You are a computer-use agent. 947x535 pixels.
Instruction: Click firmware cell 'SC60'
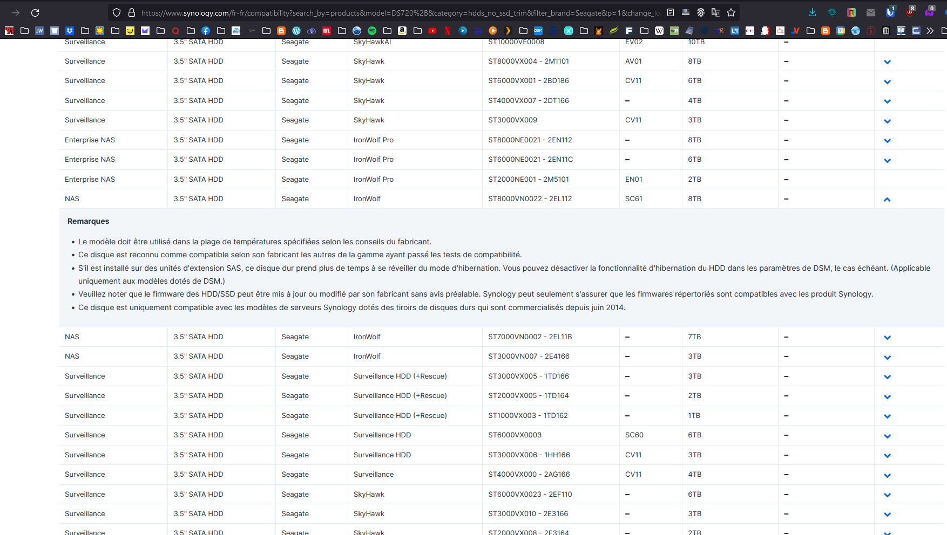click(634, 435)
